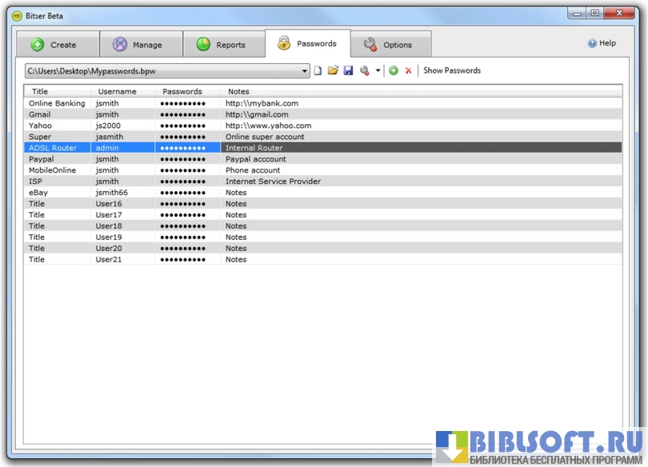Sort by the Title column header

point(40,92)
